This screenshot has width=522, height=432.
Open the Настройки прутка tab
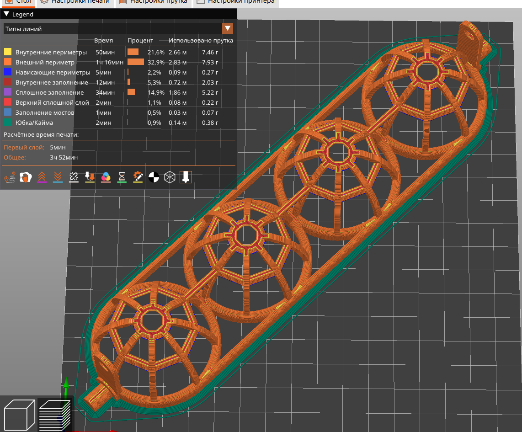154,1
